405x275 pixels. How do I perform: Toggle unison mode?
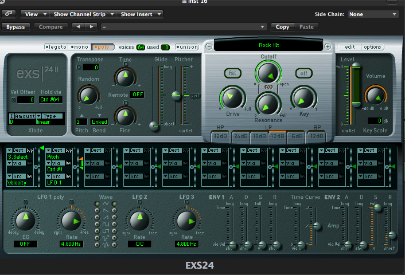coord(187,47)
